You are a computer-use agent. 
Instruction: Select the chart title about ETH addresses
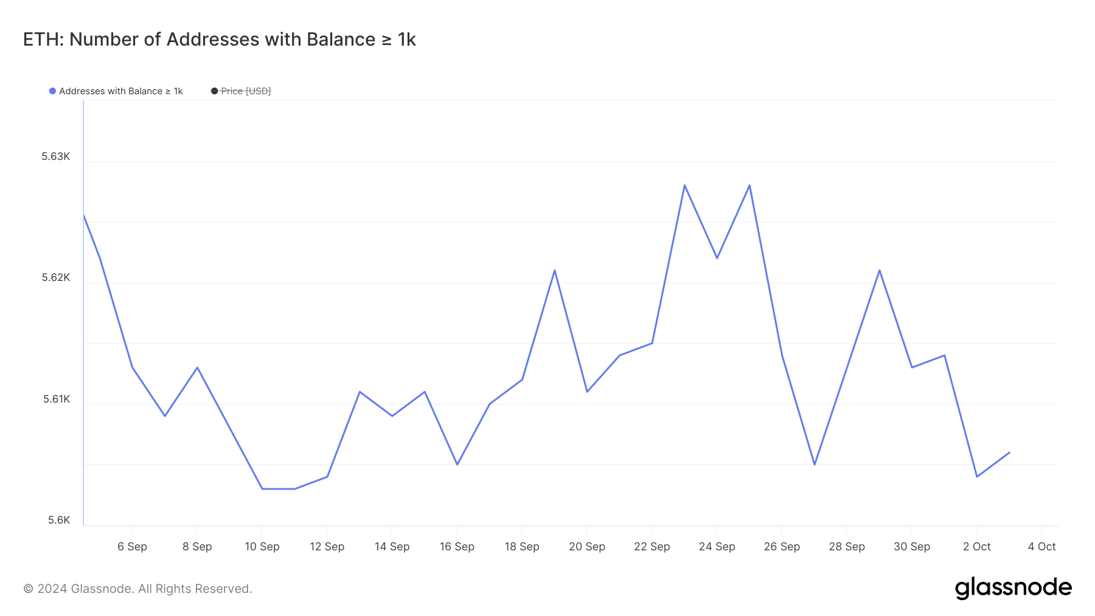tap(219, 40)
